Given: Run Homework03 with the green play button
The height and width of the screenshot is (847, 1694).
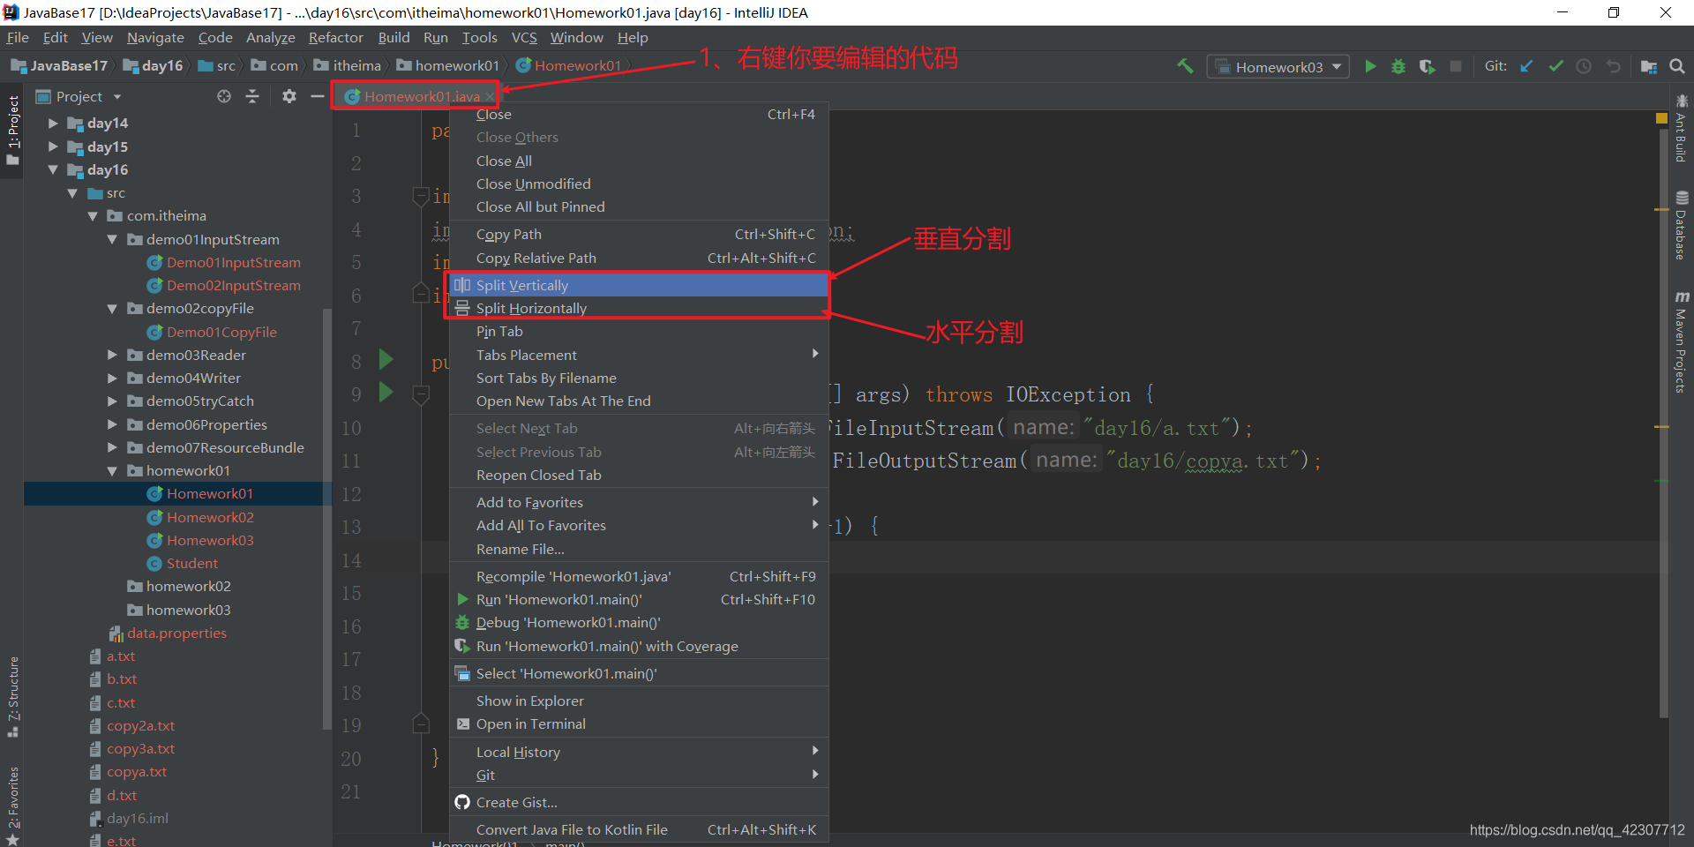Looking at the screenshot, I should [1370, 66].
